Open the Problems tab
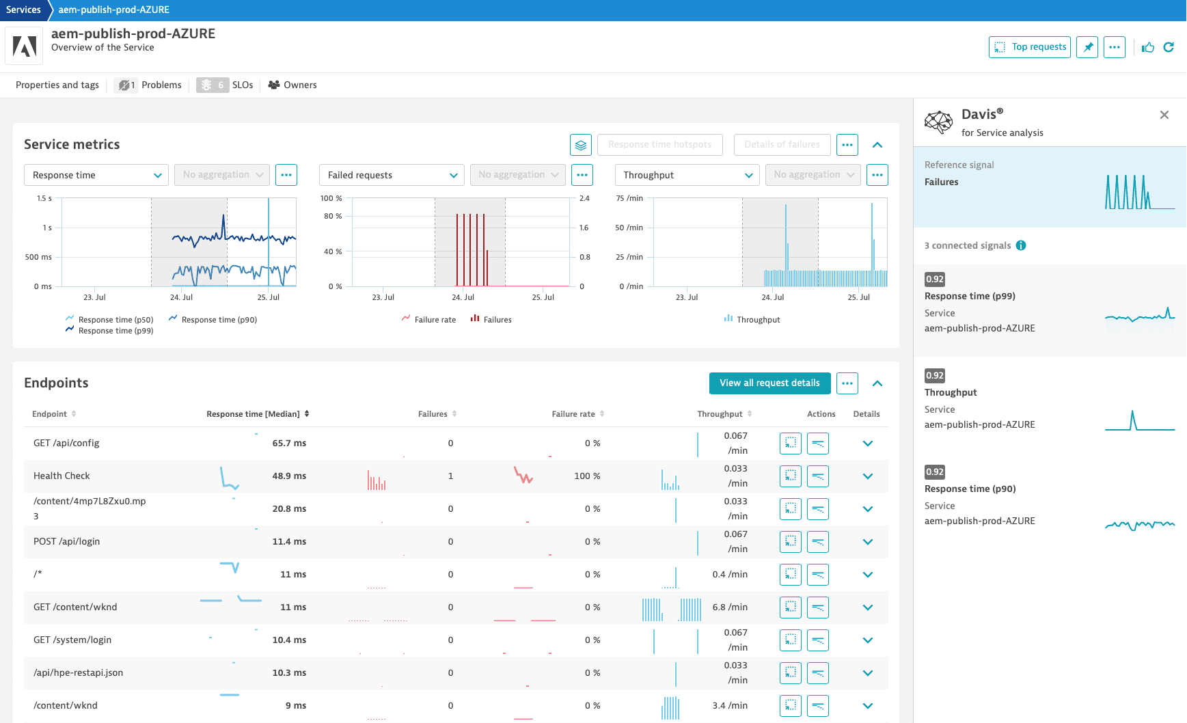 (x=150, y=85)
